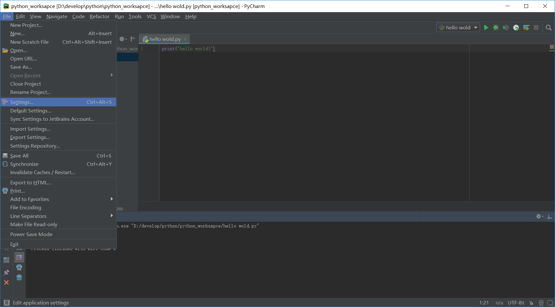Choose New Project...
The height and width of the screenshot is (307, 555).
tap(58, 25)
